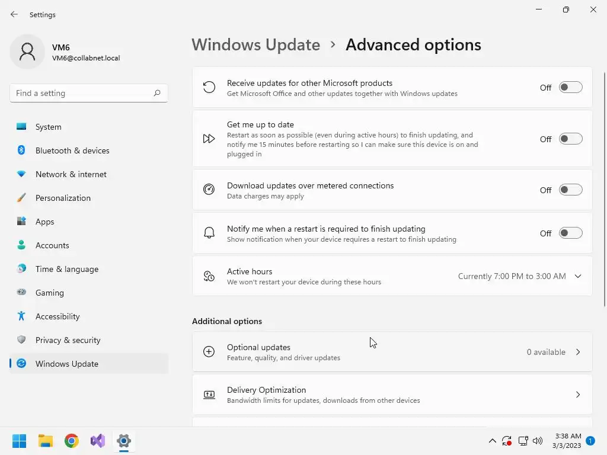Click the Apps icon in sidebar
The image size is (607, 455).
(x=21, y=222)
